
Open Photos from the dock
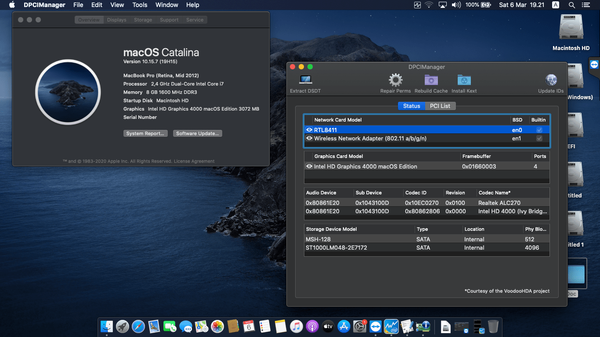(x=217, y=326)
